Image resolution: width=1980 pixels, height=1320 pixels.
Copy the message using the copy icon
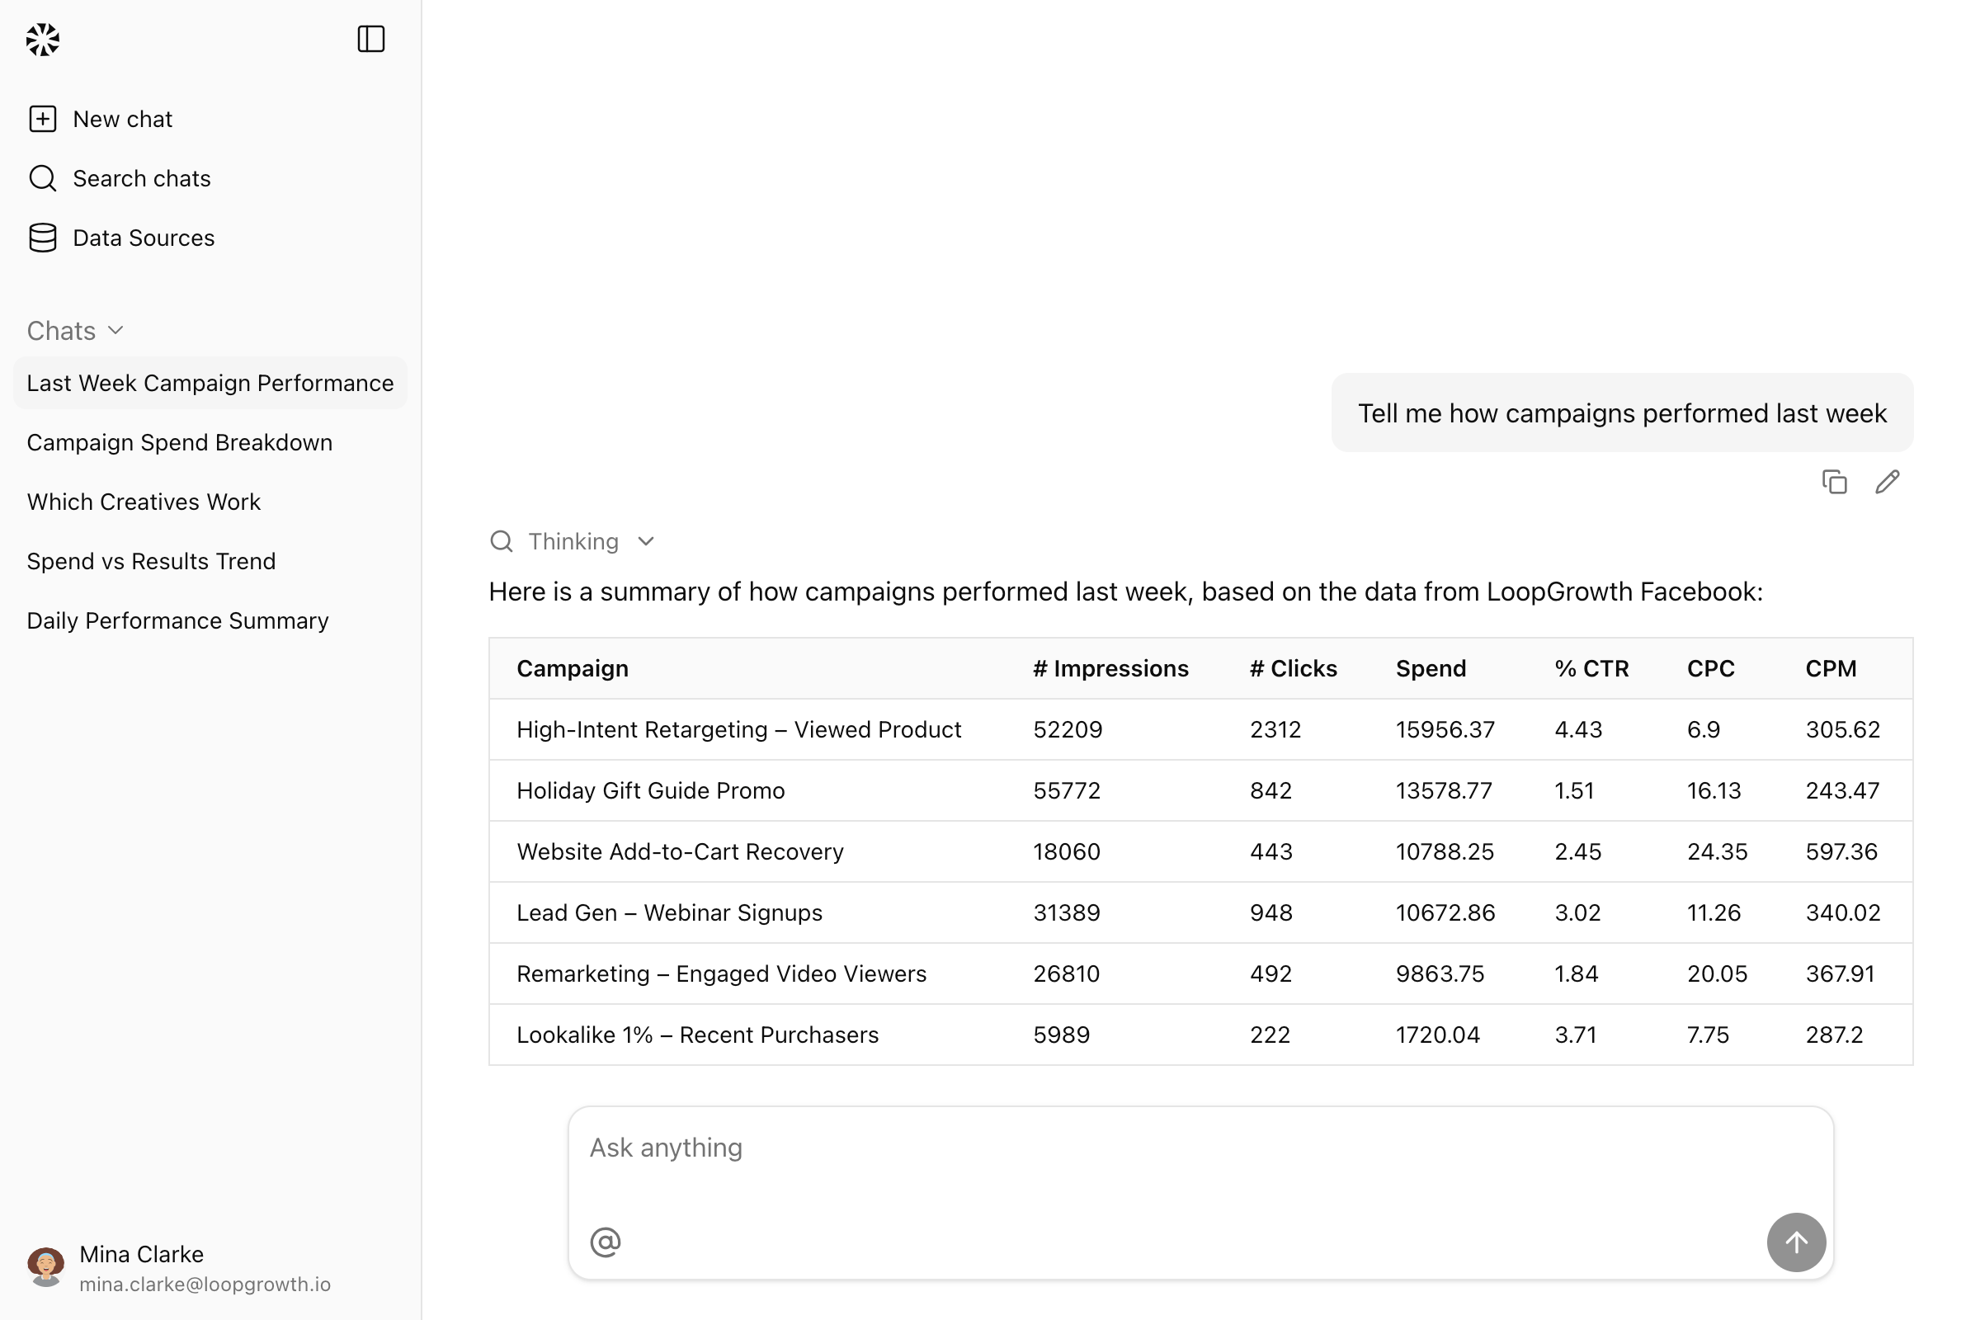tap(1834, 482)
